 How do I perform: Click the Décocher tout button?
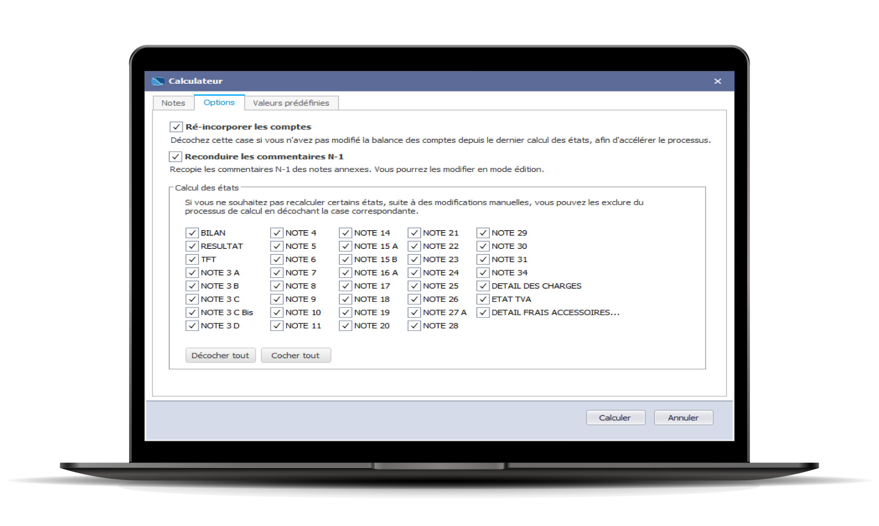tap(221, 355)
